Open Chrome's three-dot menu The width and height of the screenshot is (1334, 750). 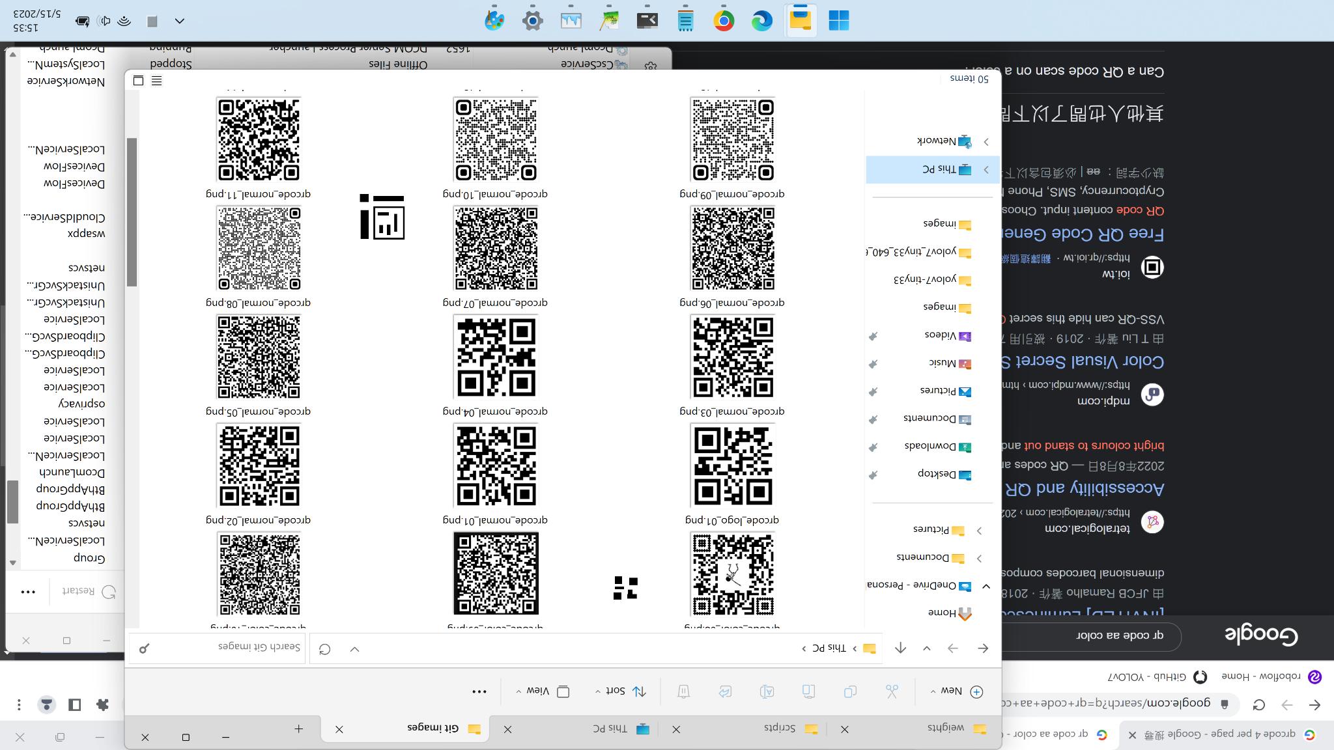pyautogui.click(x=19, y=704)
